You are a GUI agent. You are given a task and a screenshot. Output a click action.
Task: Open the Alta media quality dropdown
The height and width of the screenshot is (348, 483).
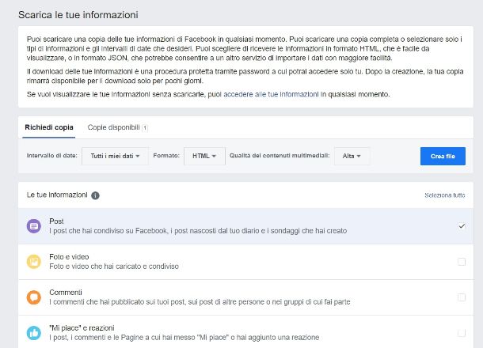click(x=352, y=156)
